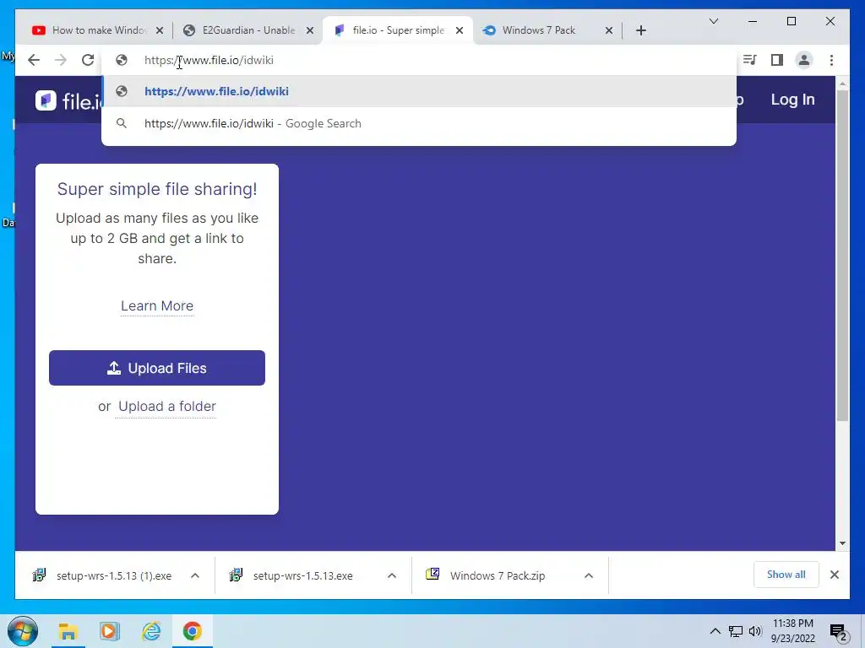Click the file.io logo
Viewport: 865px width, 648px height.
click(x=68, y=100)
